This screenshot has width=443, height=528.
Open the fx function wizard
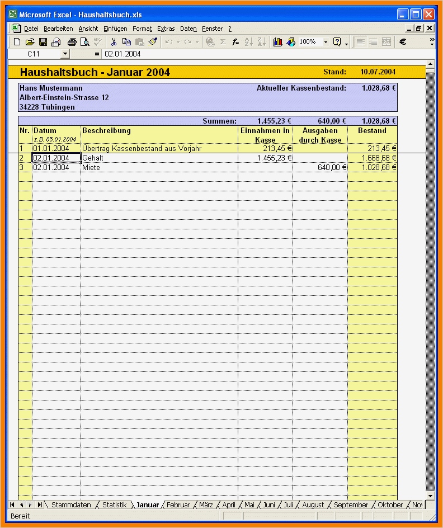tap(235, 42)
